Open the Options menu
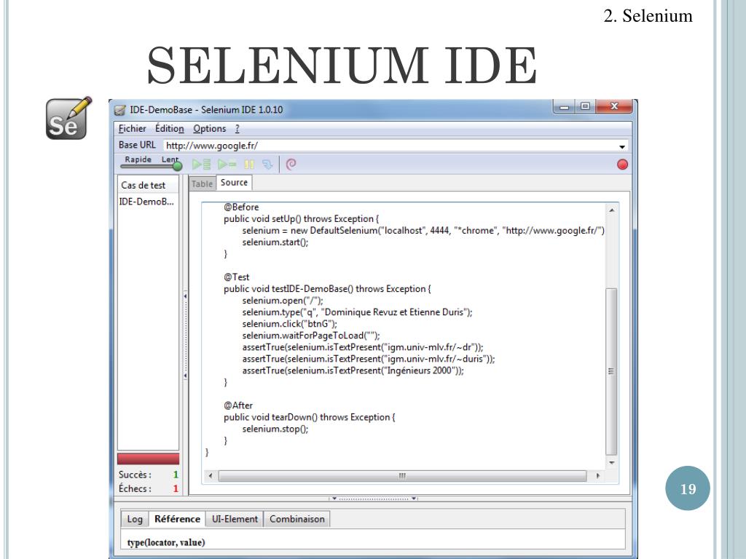The width and height of the screenshot is (746, 559). tap(209, 128)
